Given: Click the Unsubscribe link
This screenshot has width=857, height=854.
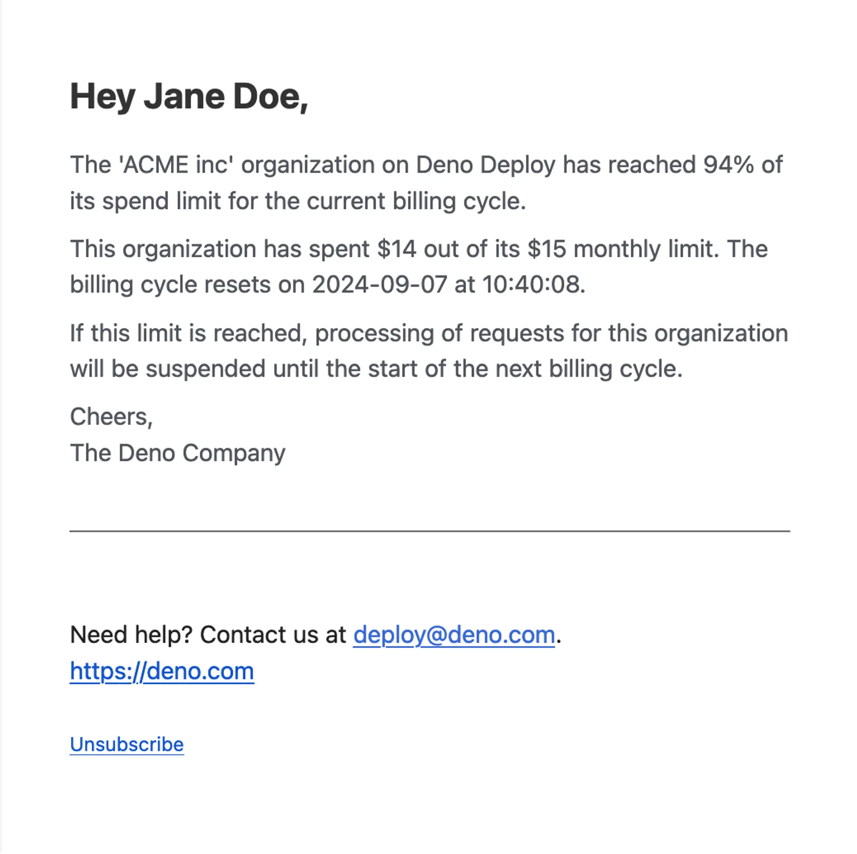Looking at the screenshot, I should point(126,744).
